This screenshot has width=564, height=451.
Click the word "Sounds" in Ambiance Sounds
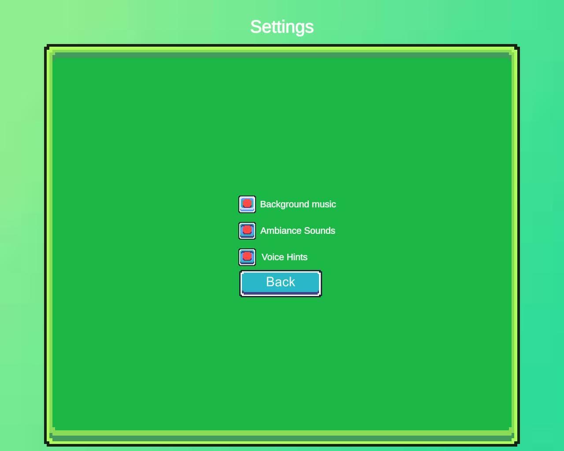[x=319, y=231]
